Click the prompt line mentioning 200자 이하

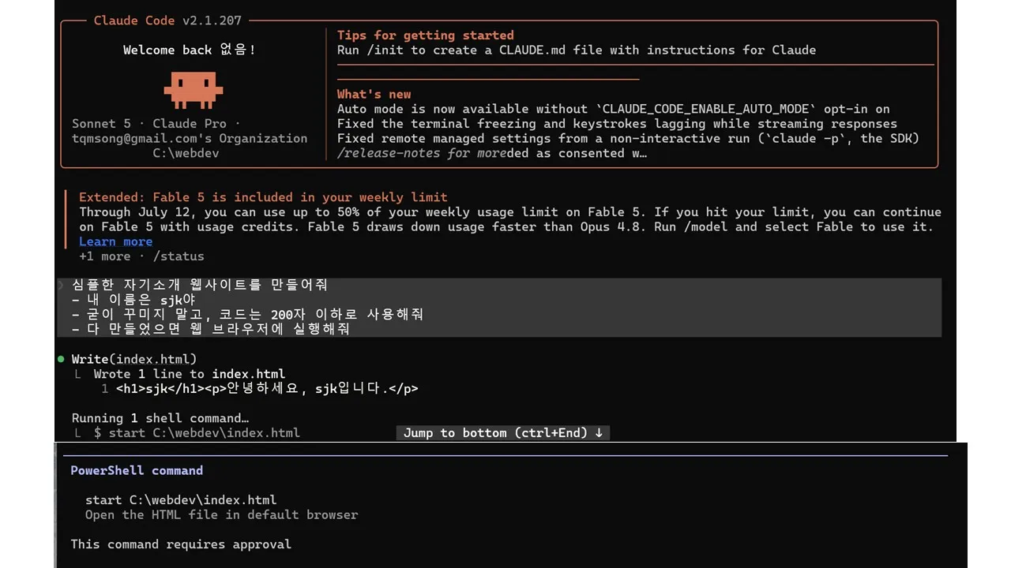(x=247, y=314)
